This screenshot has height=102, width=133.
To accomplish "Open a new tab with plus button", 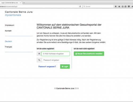I will point(24,3).
